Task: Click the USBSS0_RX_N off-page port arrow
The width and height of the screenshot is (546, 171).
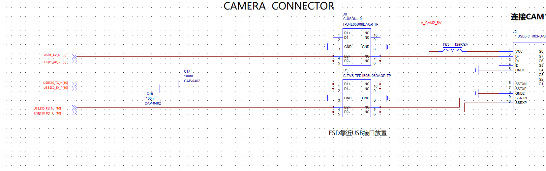Action: 75,108
